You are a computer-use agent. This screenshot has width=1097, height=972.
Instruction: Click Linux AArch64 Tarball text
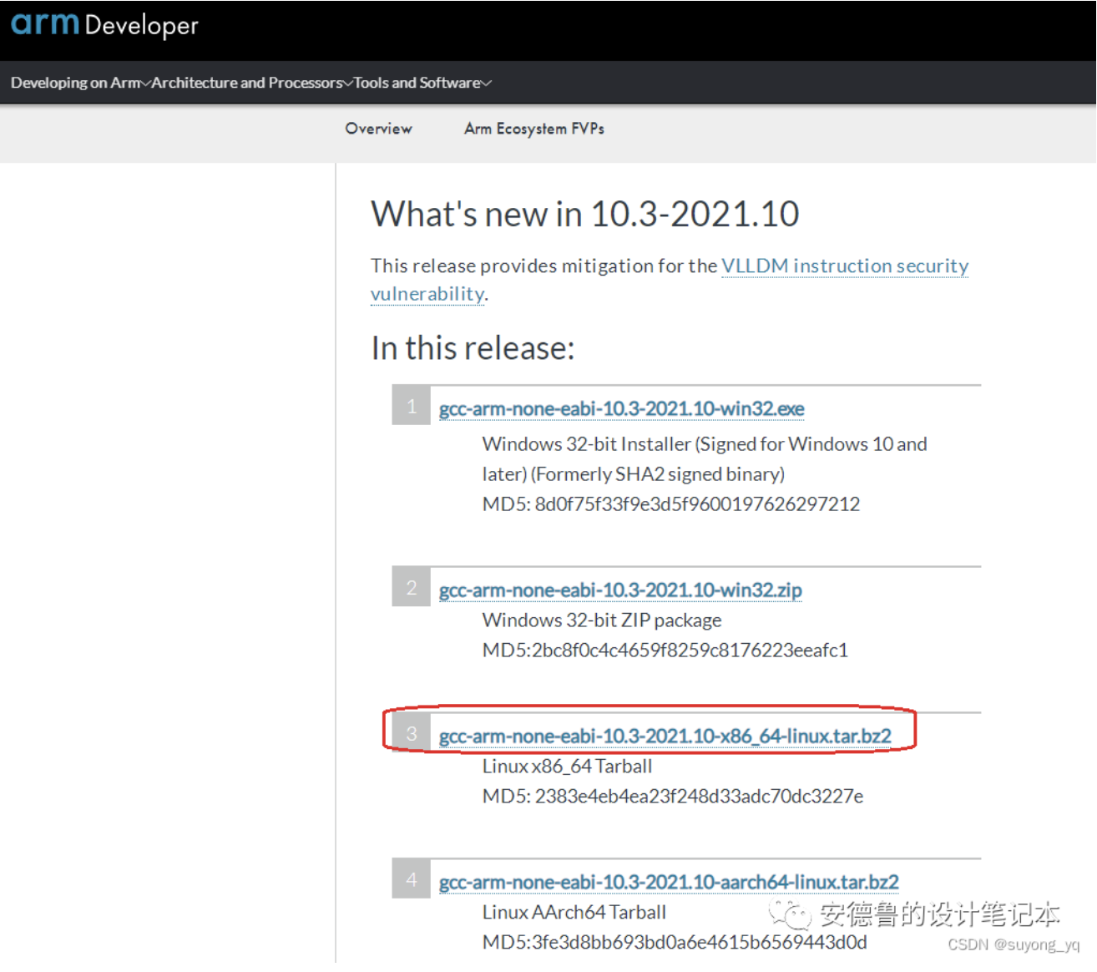[574, 912]
